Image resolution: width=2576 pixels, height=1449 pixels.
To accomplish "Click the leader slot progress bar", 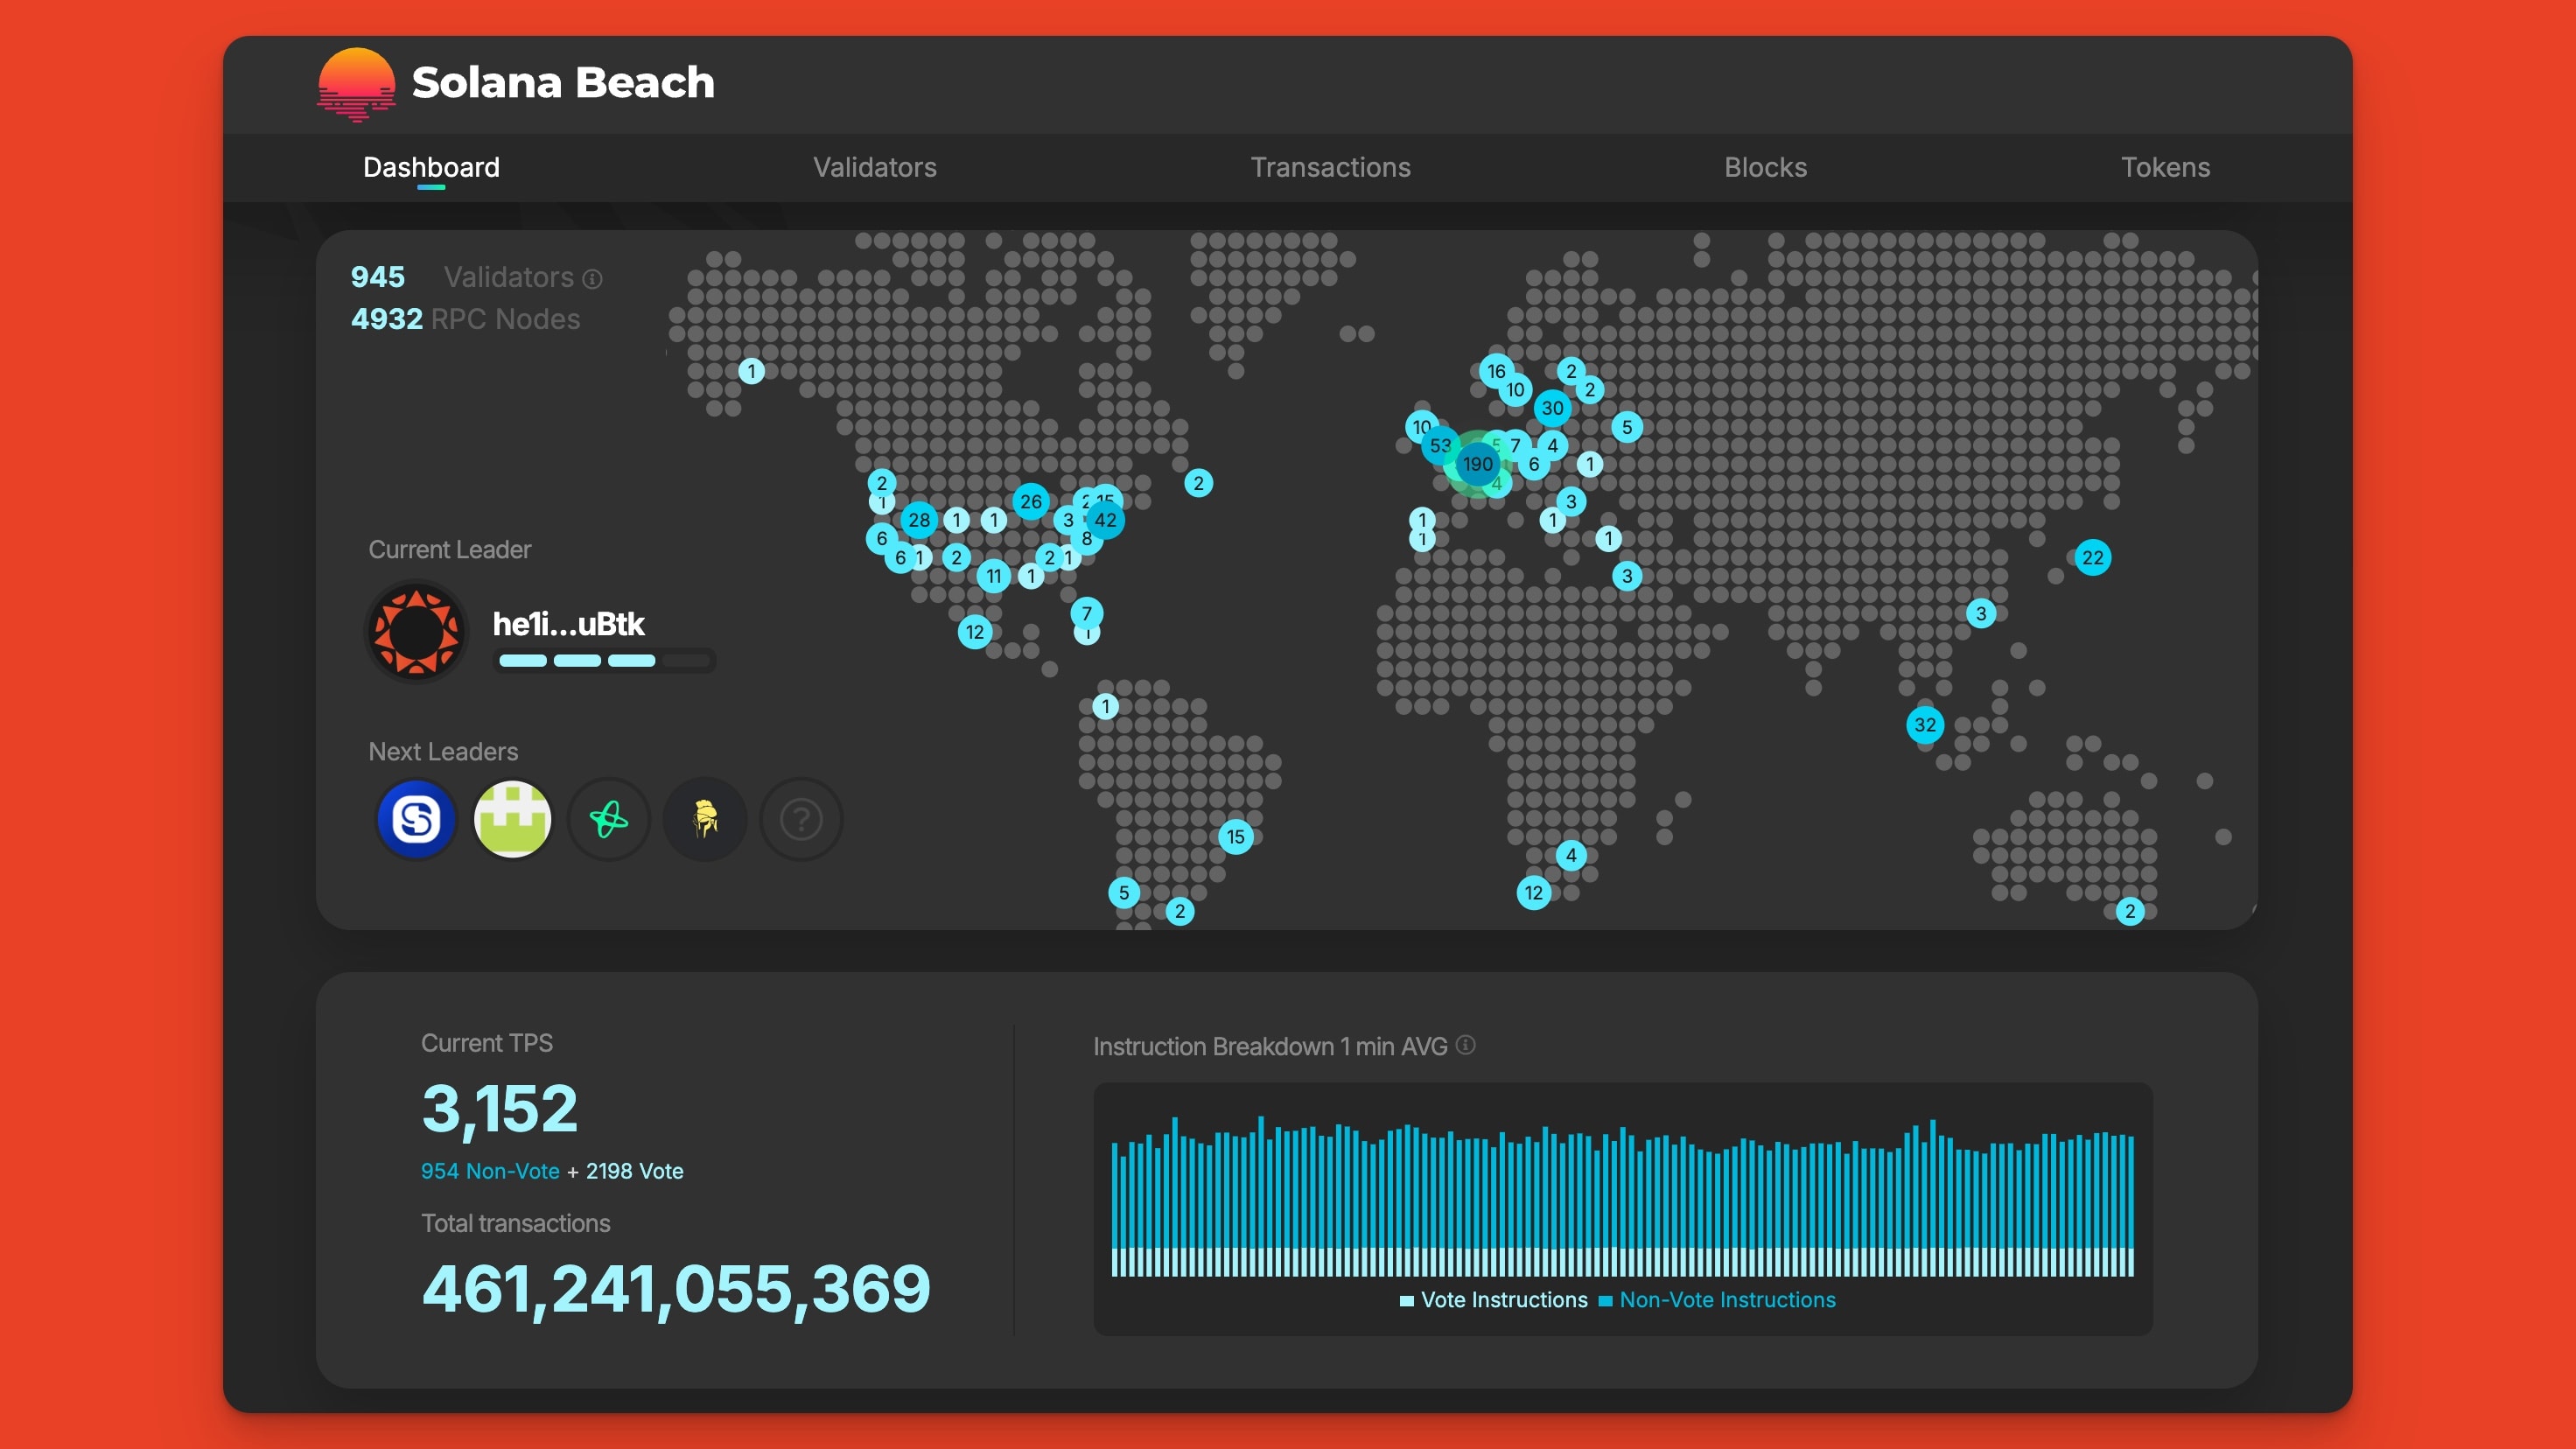I will [x=604, y=660].
